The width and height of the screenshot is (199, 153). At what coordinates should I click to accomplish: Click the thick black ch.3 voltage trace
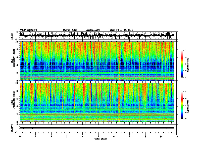(97, 128)
